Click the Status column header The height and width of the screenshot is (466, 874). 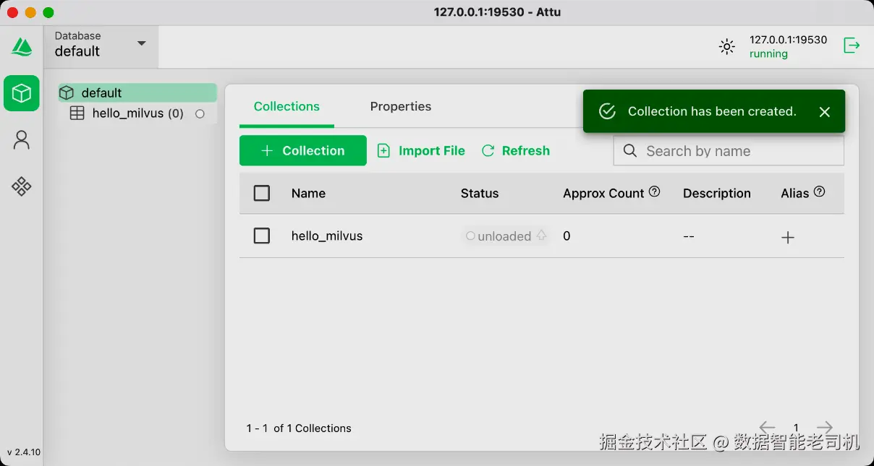click(x=480, y=193)
